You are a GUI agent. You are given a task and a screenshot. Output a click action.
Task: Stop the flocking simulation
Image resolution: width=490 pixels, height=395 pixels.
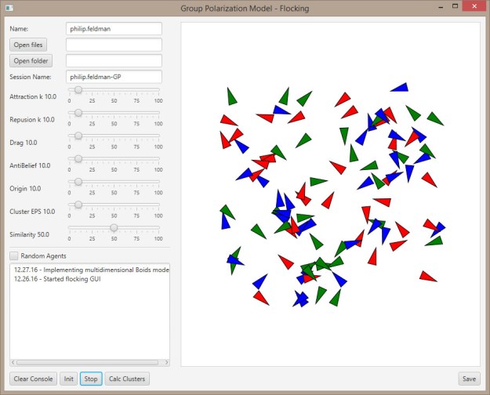pyautogui.click(x=91, y=379)
